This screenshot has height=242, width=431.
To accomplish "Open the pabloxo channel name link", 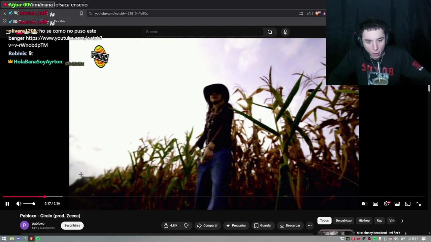I will point(38,224).
